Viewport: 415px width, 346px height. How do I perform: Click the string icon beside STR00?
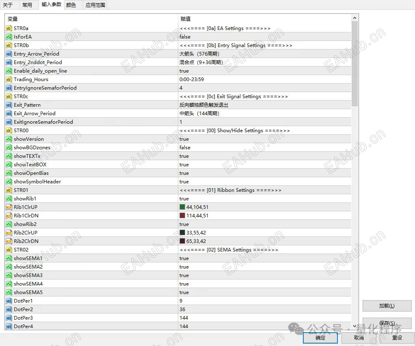[9, 131]
